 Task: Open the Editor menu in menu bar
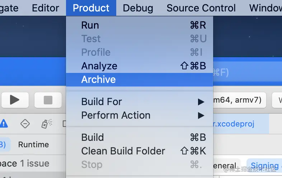point(46,8)
